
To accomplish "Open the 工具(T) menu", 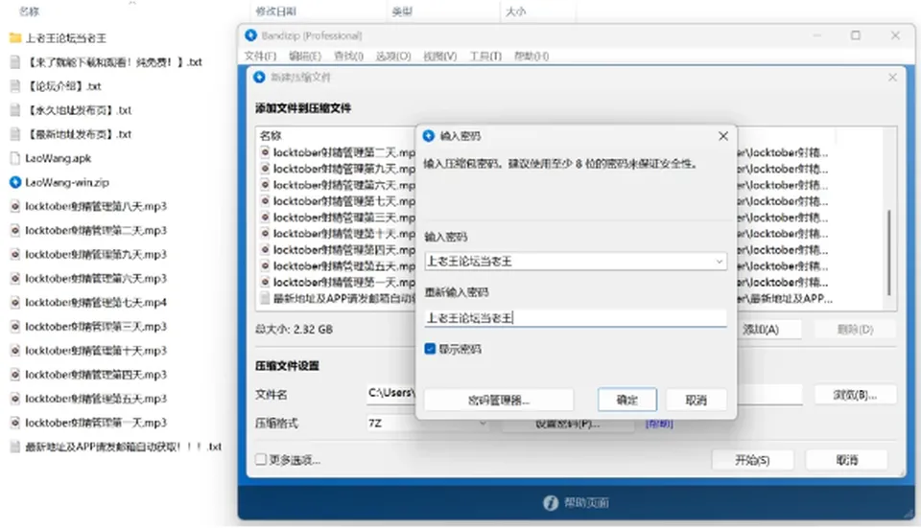I will 485,57.
